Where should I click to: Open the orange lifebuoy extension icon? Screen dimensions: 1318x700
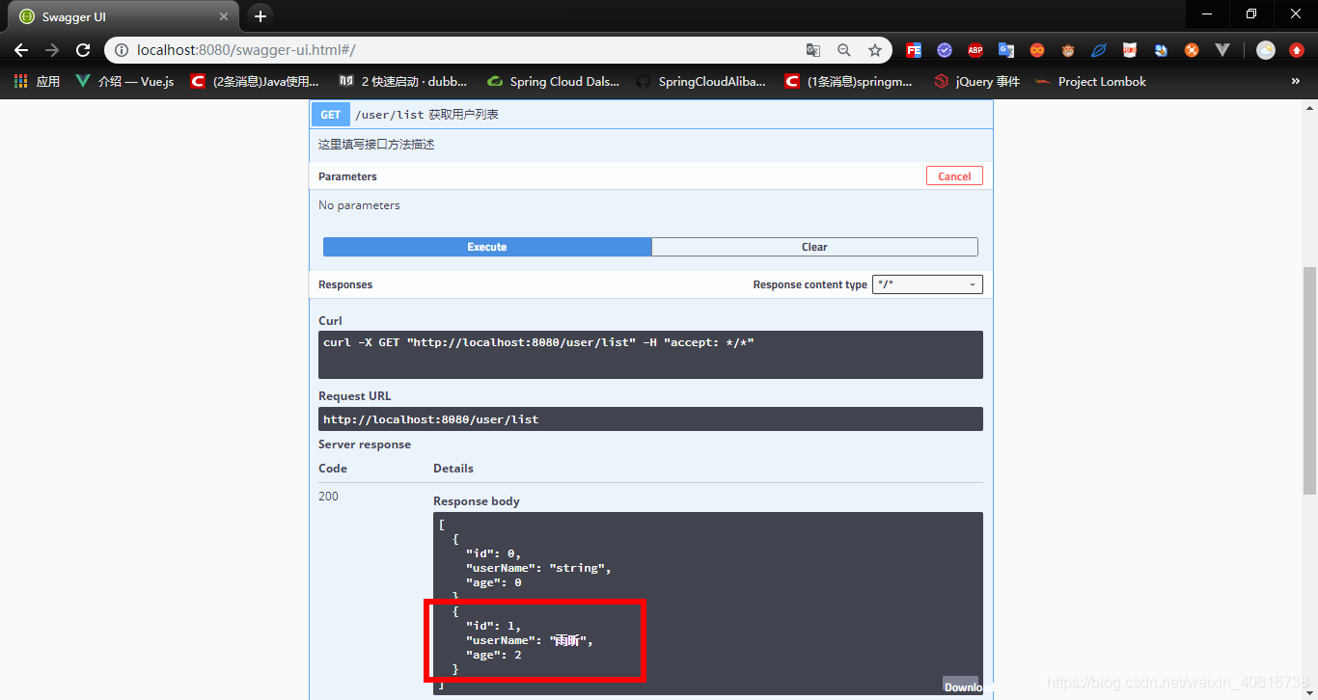pyautogui.click(x=1192, y=50)
